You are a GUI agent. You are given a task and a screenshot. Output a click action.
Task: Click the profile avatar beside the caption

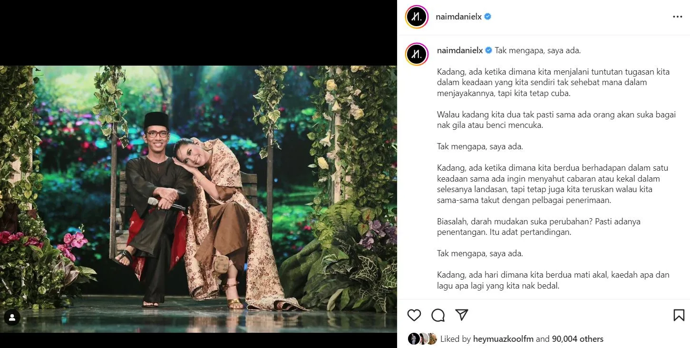[417, 54]
